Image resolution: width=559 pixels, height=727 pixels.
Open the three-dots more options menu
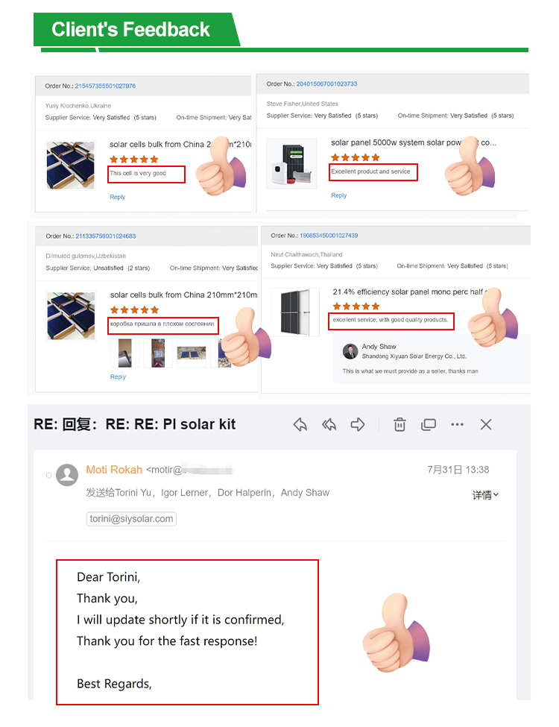pyautogui.click(x=457, y=424)
